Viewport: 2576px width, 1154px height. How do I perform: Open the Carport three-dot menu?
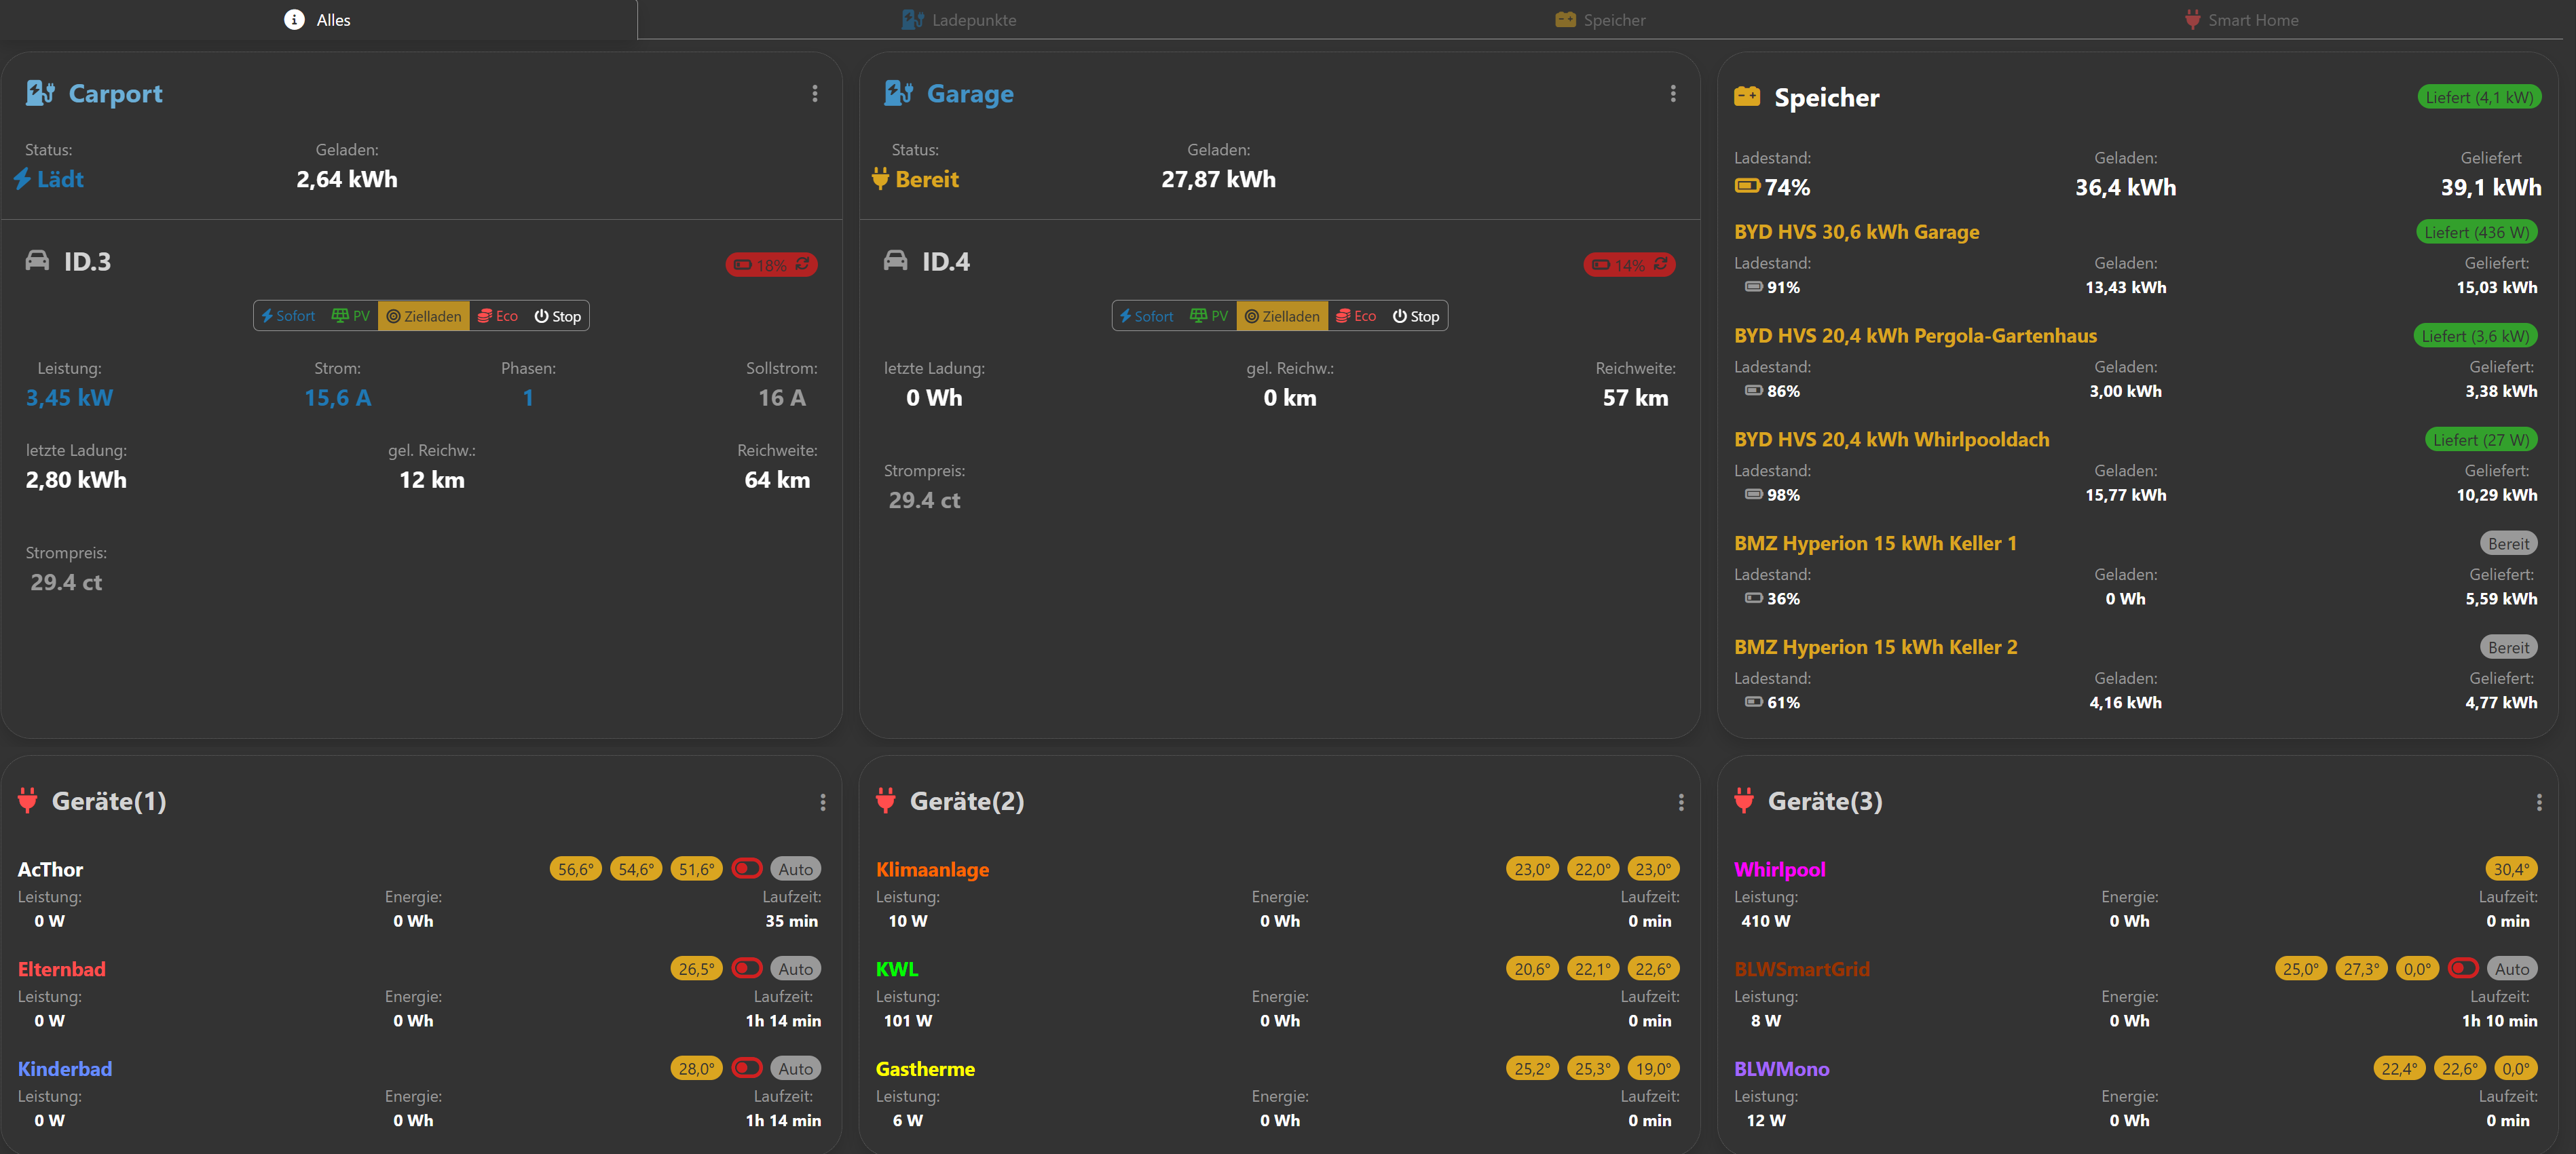point(815,93)
